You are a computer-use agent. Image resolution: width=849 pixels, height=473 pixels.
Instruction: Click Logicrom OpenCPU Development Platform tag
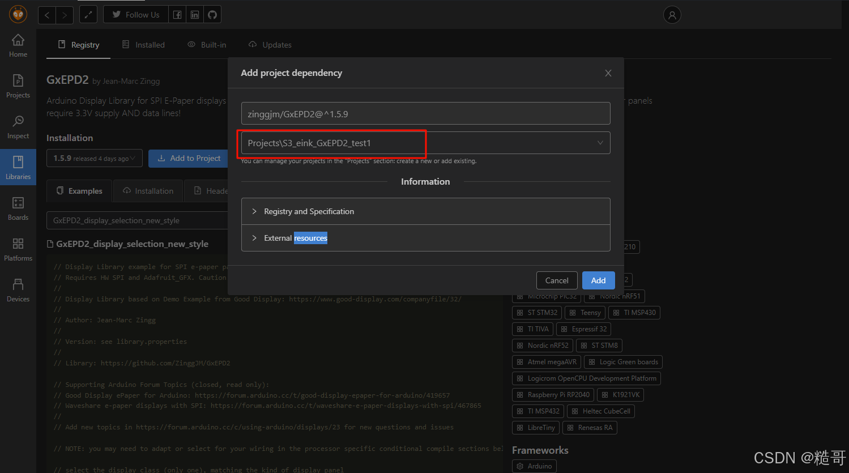coord(586,378)
